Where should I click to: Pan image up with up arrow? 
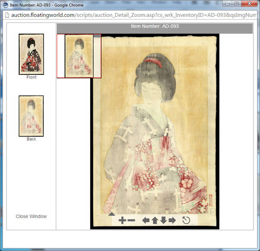155,220
